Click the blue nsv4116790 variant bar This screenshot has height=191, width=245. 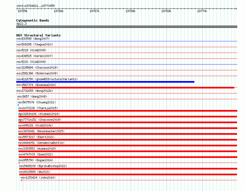click(x=105, y=82)
